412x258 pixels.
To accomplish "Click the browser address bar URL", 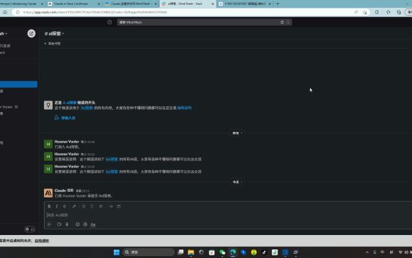I will point(94,12).
